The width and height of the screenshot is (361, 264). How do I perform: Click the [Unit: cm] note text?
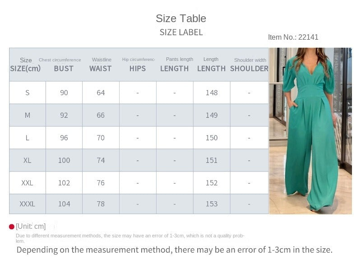point(31,227)
